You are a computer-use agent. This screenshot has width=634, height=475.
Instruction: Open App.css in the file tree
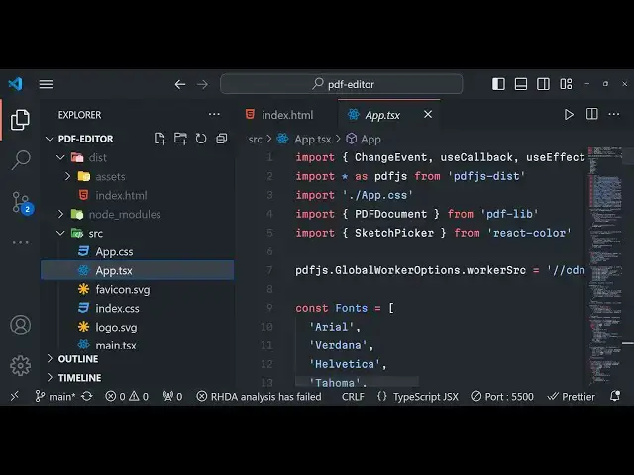pos(137,251)
